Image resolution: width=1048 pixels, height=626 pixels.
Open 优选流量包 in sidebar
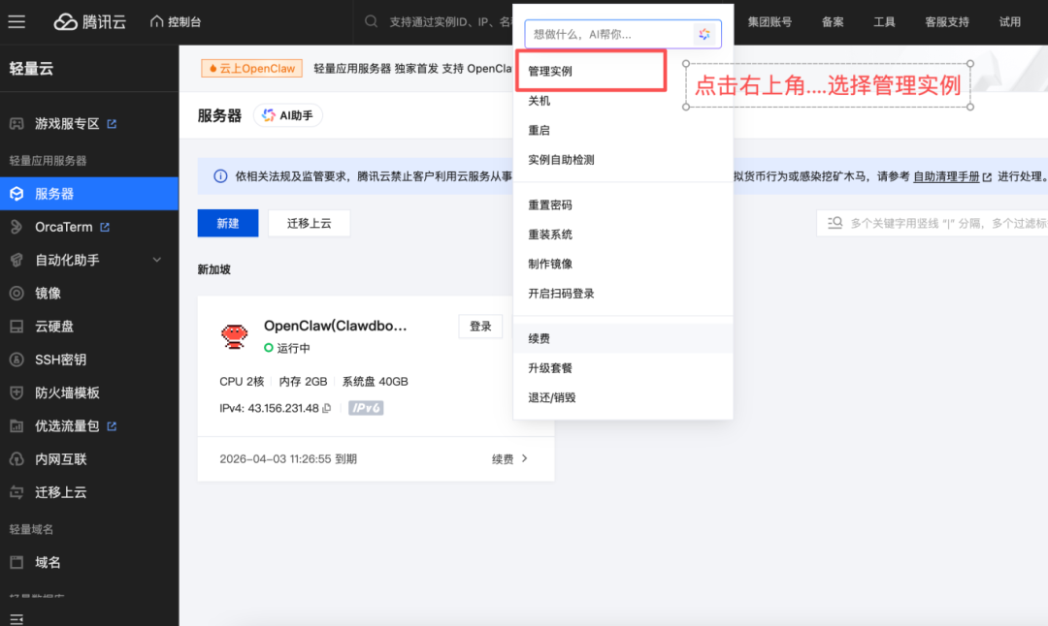click(89, 425)
